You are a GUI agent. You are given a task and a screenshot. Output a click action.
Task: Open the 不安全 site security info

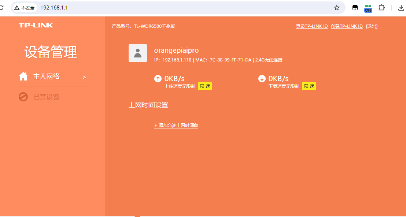click(25, 8)
